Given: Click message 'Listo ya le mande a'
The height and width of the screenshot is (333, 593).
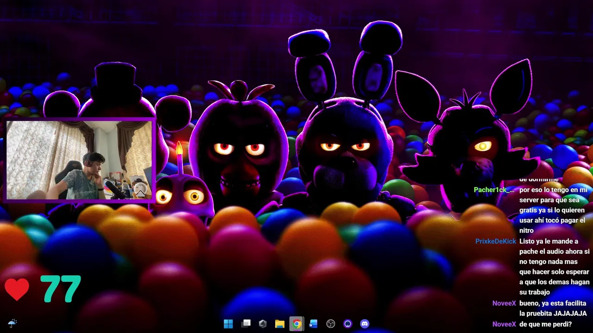Looking at the screenshot, I should (549, 241).
